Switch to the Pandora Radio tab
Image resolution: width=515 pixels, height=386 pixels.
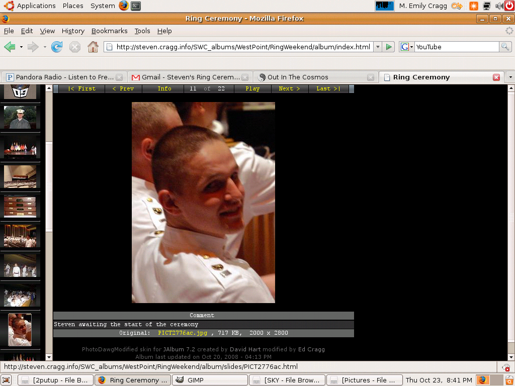64,77
